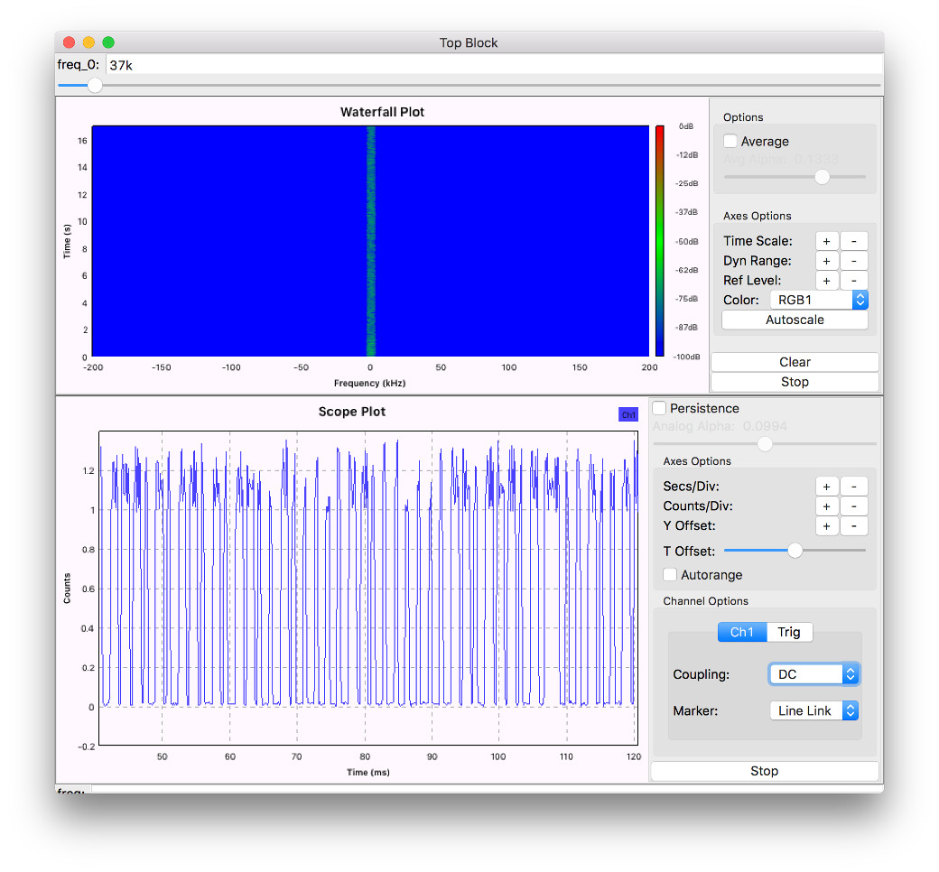Image resolution: width=939 pixels, height=872 pixels.
Task: Decrease Counts/Div with minus button
Action: tap(854, 506)
